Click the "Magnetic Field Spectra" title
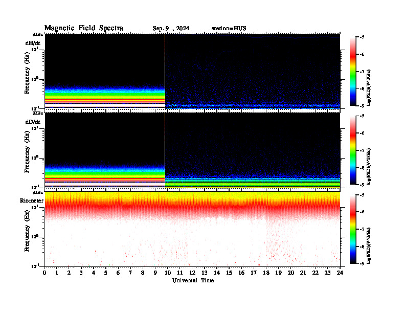The image size is (405, 313). [84, 28]
